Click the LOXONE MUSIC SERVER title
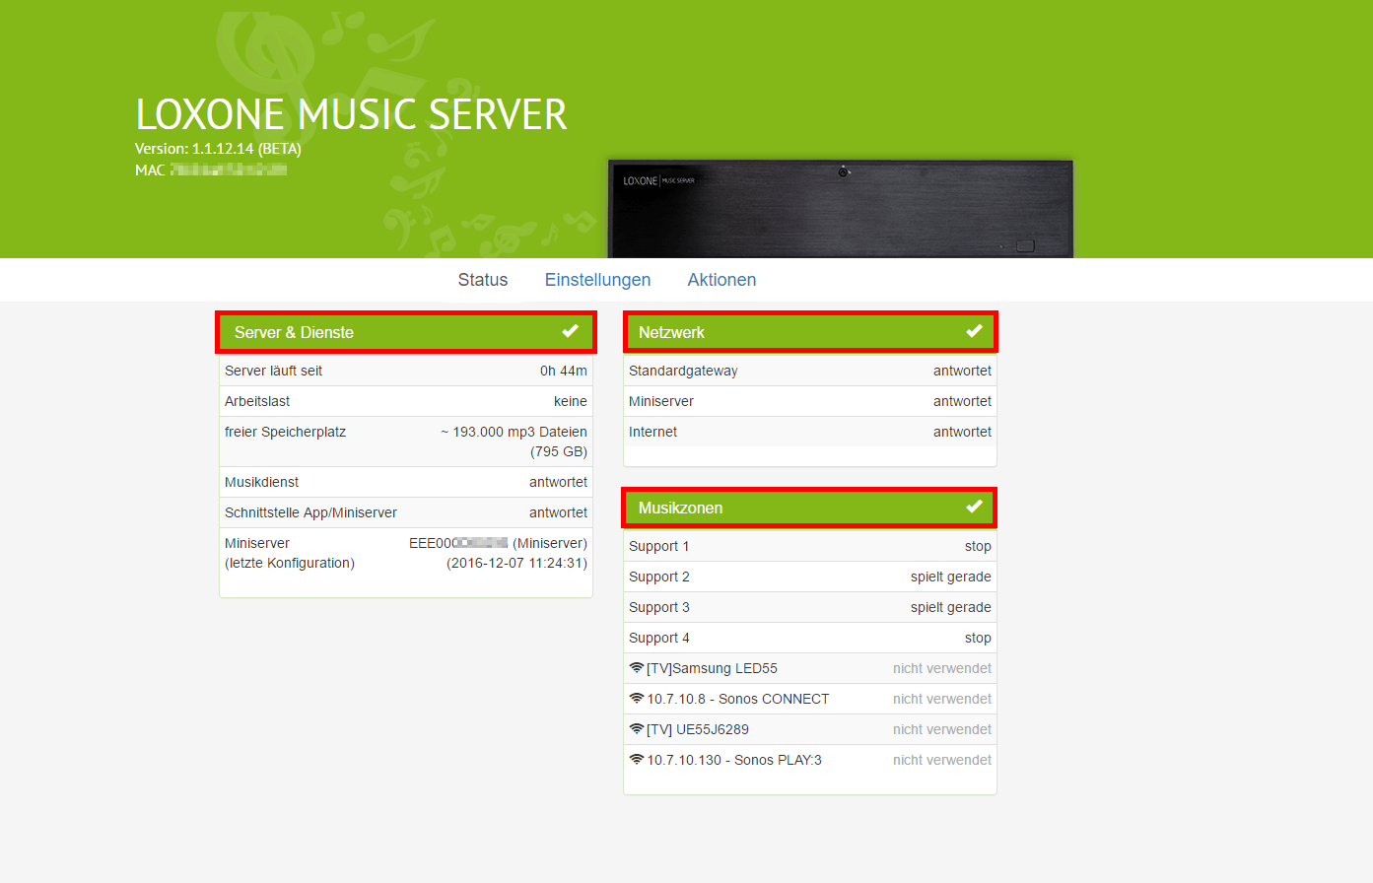The width and height of the screenshot is (1373, 883). tap(352, 114)
